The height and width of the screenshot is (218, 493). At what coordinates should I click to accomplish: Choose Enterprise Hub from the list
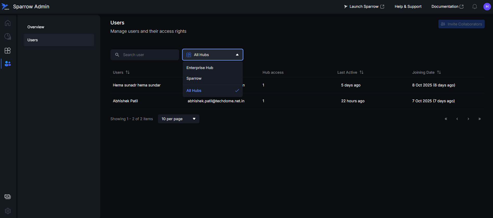[x=200, y=68]
